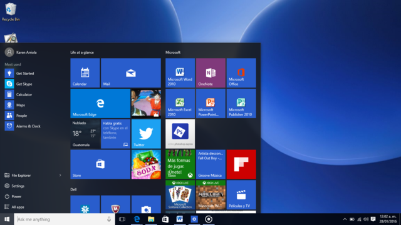The width and height of the screenshot is (401, 225).
Task: Open Store from the taskbar
Action: (165, 219)
